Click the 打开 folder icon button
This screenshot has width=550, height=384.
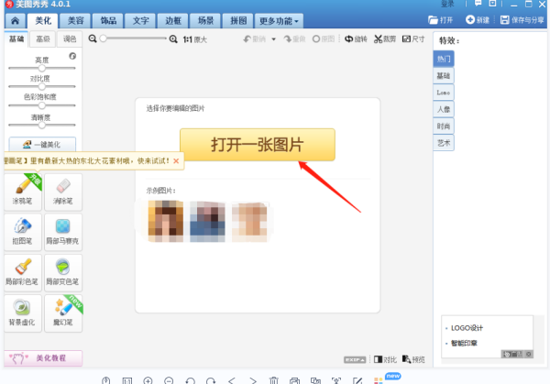(441, 20)
